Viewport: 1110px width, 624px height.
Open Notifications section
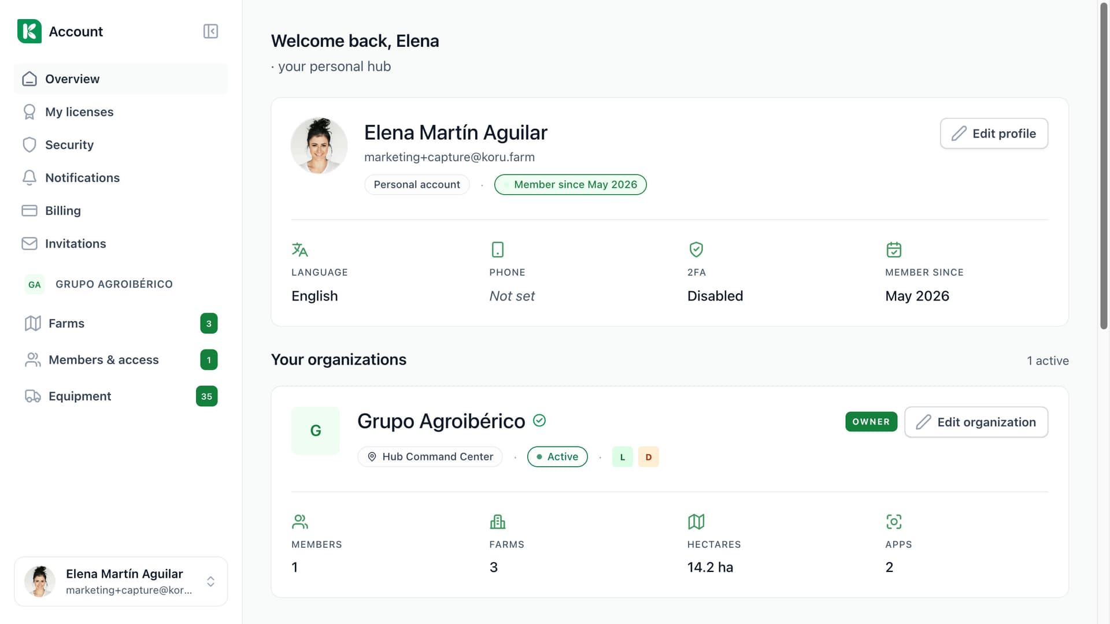[x=121, y=177]
